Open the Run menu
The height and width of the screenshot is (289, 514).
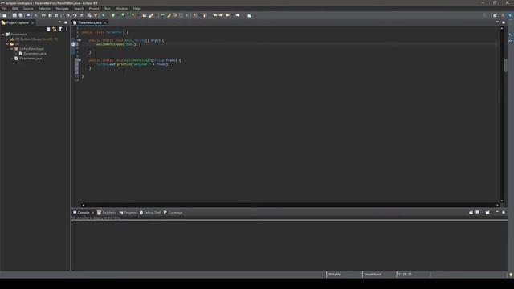coord(108,9)
